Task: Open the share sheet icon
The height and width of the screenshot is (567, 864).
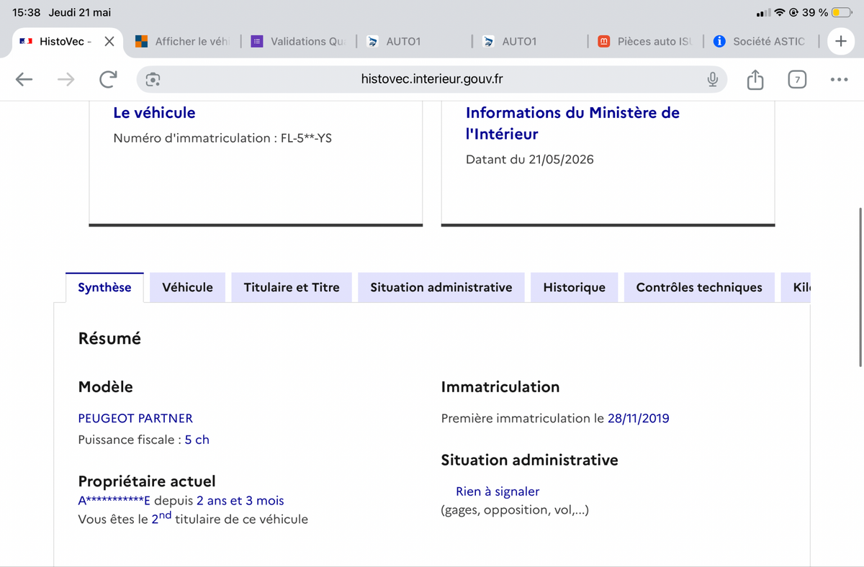Action: [755, 79]
